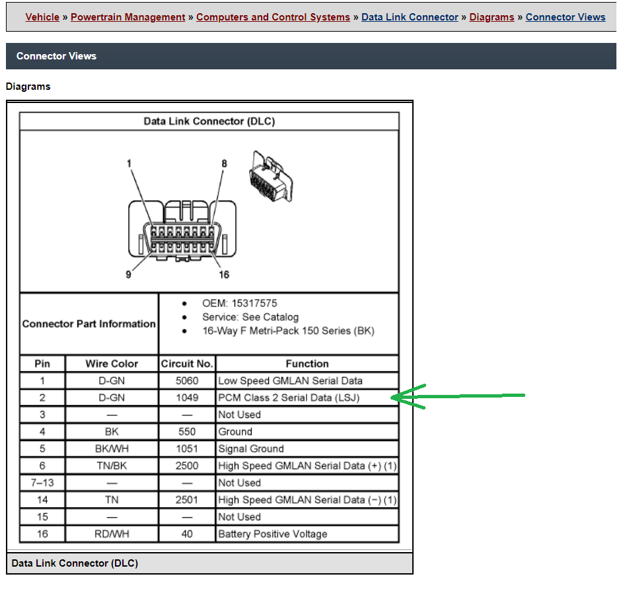
Task: Click the small 3D connector illustration
Action: 271,176
